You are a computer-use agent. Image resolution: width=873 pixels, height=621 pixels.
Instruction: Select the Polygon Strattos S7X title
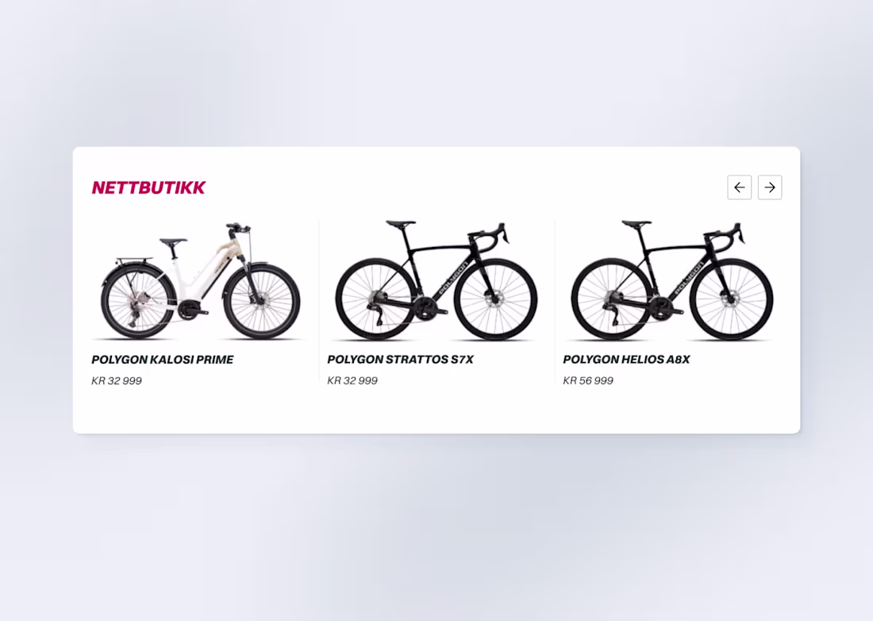coord(400,360)
